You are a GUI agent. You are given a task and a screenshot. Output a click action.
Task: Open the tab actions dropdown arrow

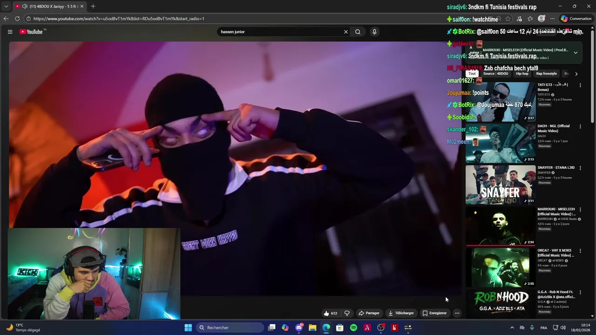[x=6, y=6]
